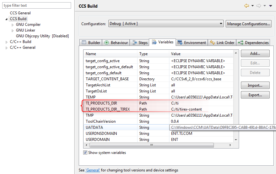Expand the C/C++ Build node

(x=6, y=42)
